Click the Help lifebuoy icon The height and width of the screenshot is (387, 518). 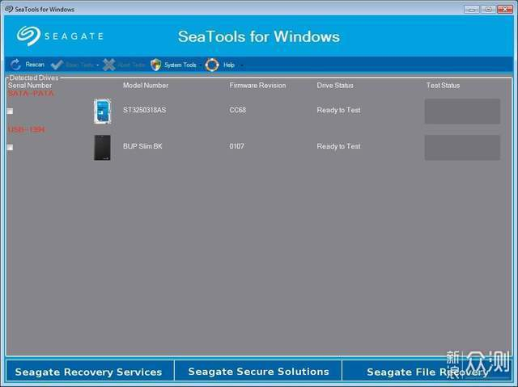pyautogui.click(x=212, y=65)
